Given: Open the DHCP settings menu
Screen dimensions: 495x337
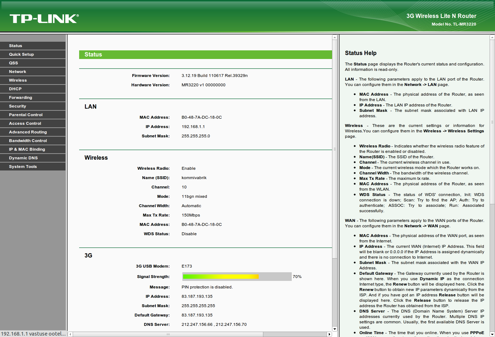Looking at the screenshot, I should pyautogui.click(x=33, y=89).
